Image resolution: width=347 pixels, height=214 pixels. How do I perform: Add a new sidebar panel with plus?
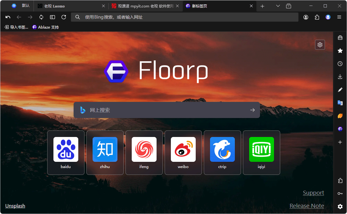pos(340,142)
